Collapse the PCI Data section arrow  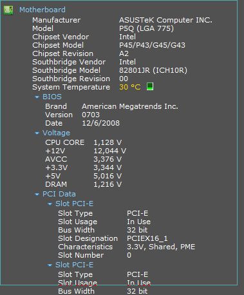click(x=37, y=195)
